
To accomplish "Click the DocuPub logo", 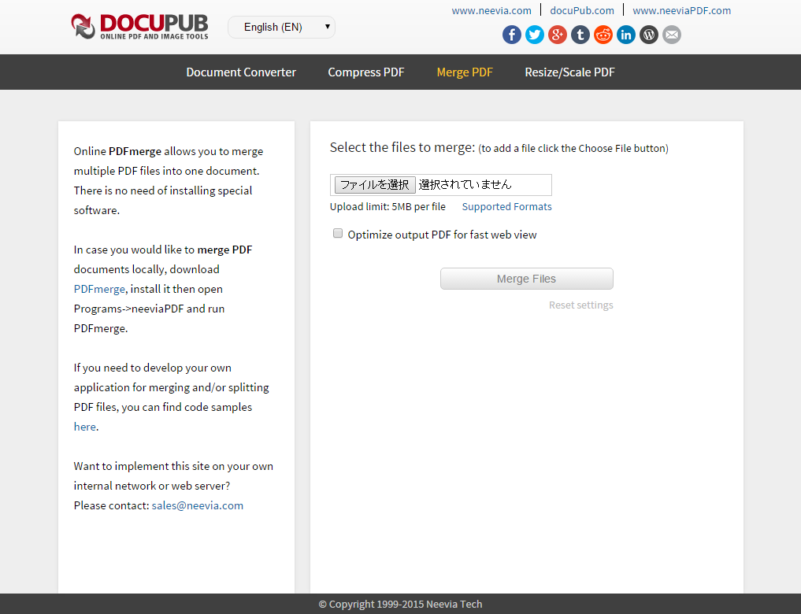I will 139,27.
